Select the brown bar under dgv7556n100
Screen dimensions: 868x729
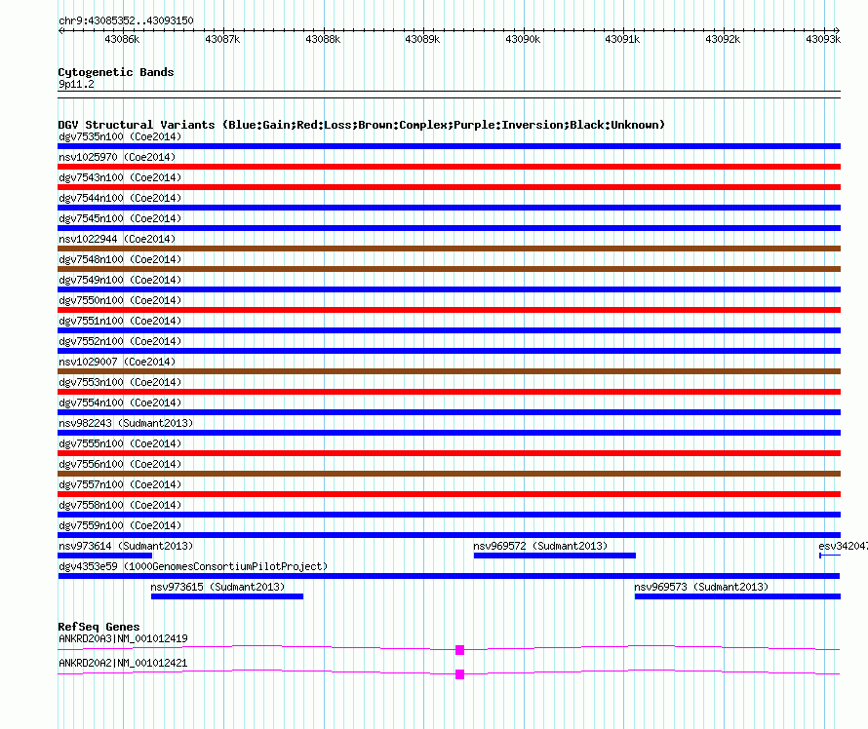pyautogui.click(x=449, y=474)
